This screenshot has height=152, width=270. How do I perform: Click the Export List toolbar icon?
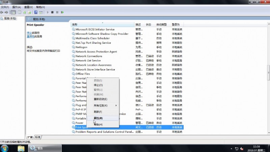29,12
